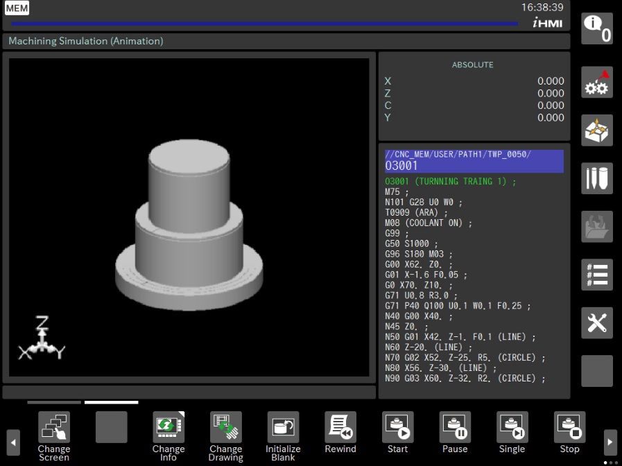The width and height of the screenshot is (622, 466).
Task: Stop the machining simulation
Action: [569, 434]
